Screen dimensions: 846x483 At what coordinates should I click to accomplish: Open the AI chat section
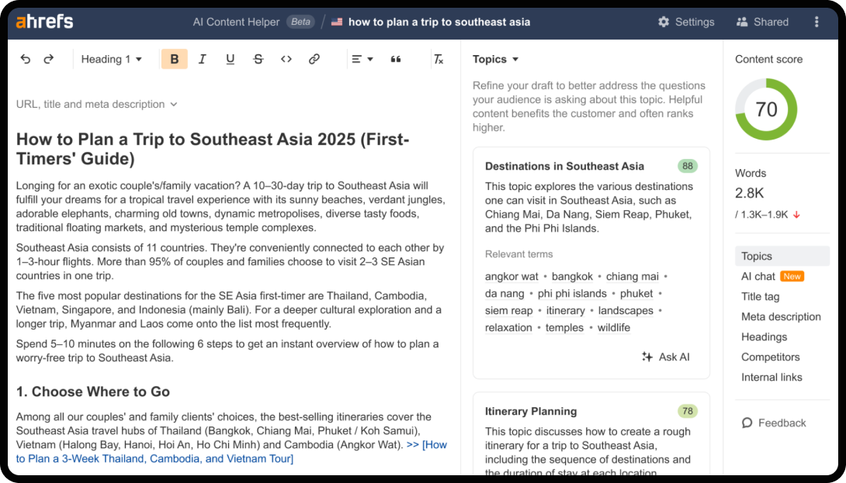click(758, 276)
